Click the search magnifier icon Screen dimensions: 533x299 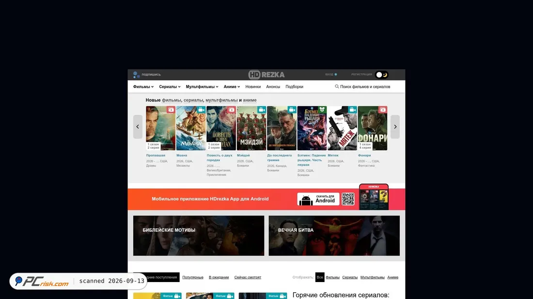pyautogui.click(x=337, y=86)
